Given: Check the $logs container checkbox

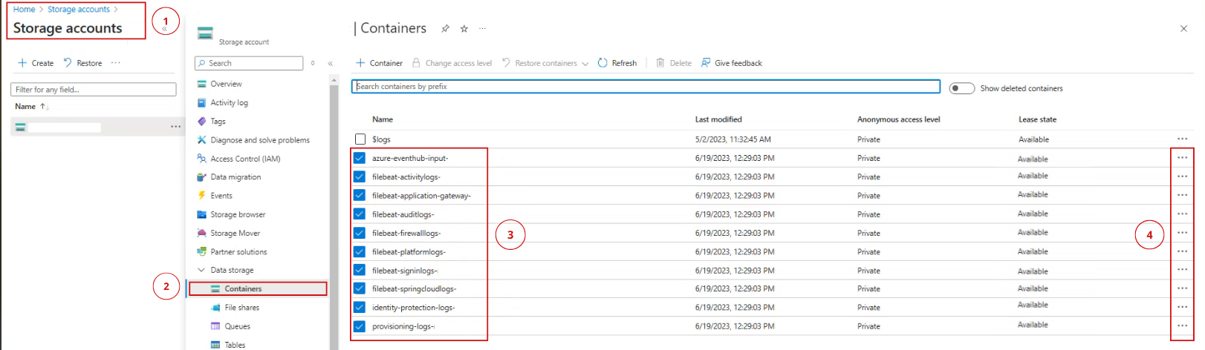Looking at the screenshot, I should point(360,139).
